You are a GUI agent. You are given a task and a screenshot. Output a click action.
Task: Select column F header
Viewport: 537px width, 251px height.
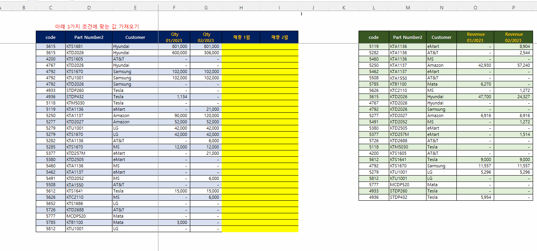(x=174, y=7)
